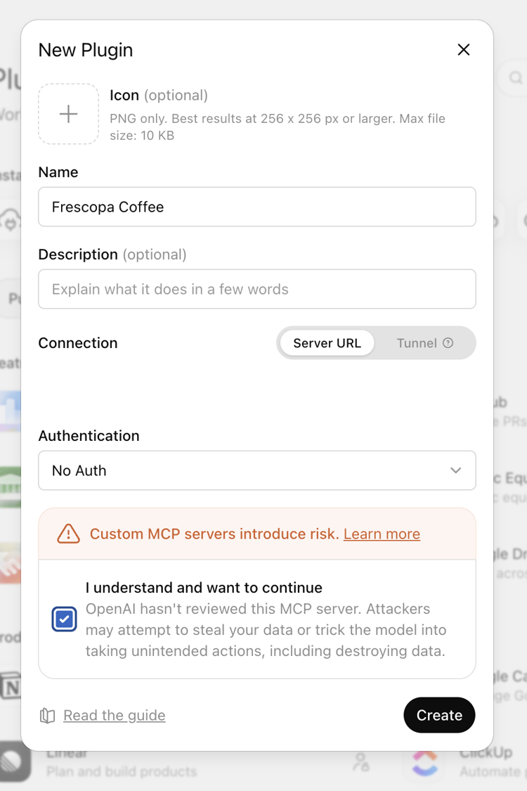Click the search icon behind the dialog

tap(515, 77)
